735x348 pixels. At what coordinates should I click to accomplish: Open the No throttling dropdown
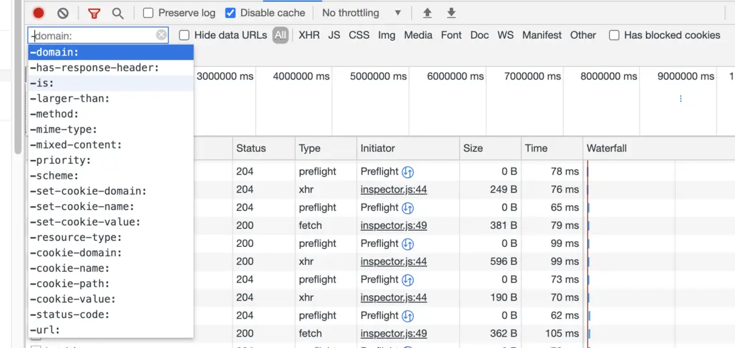point(361,13)
